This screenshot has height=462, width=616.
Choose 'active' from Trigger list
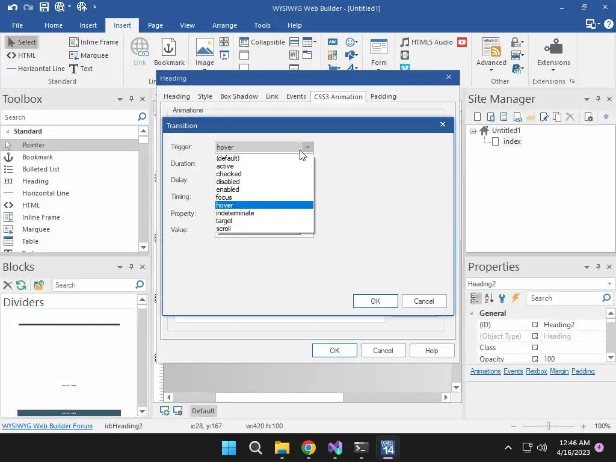pos(264,166)
